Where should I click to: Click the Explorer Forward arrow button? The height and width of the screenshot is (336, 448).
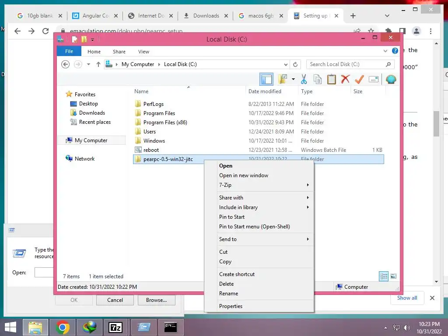coord(78,64)
